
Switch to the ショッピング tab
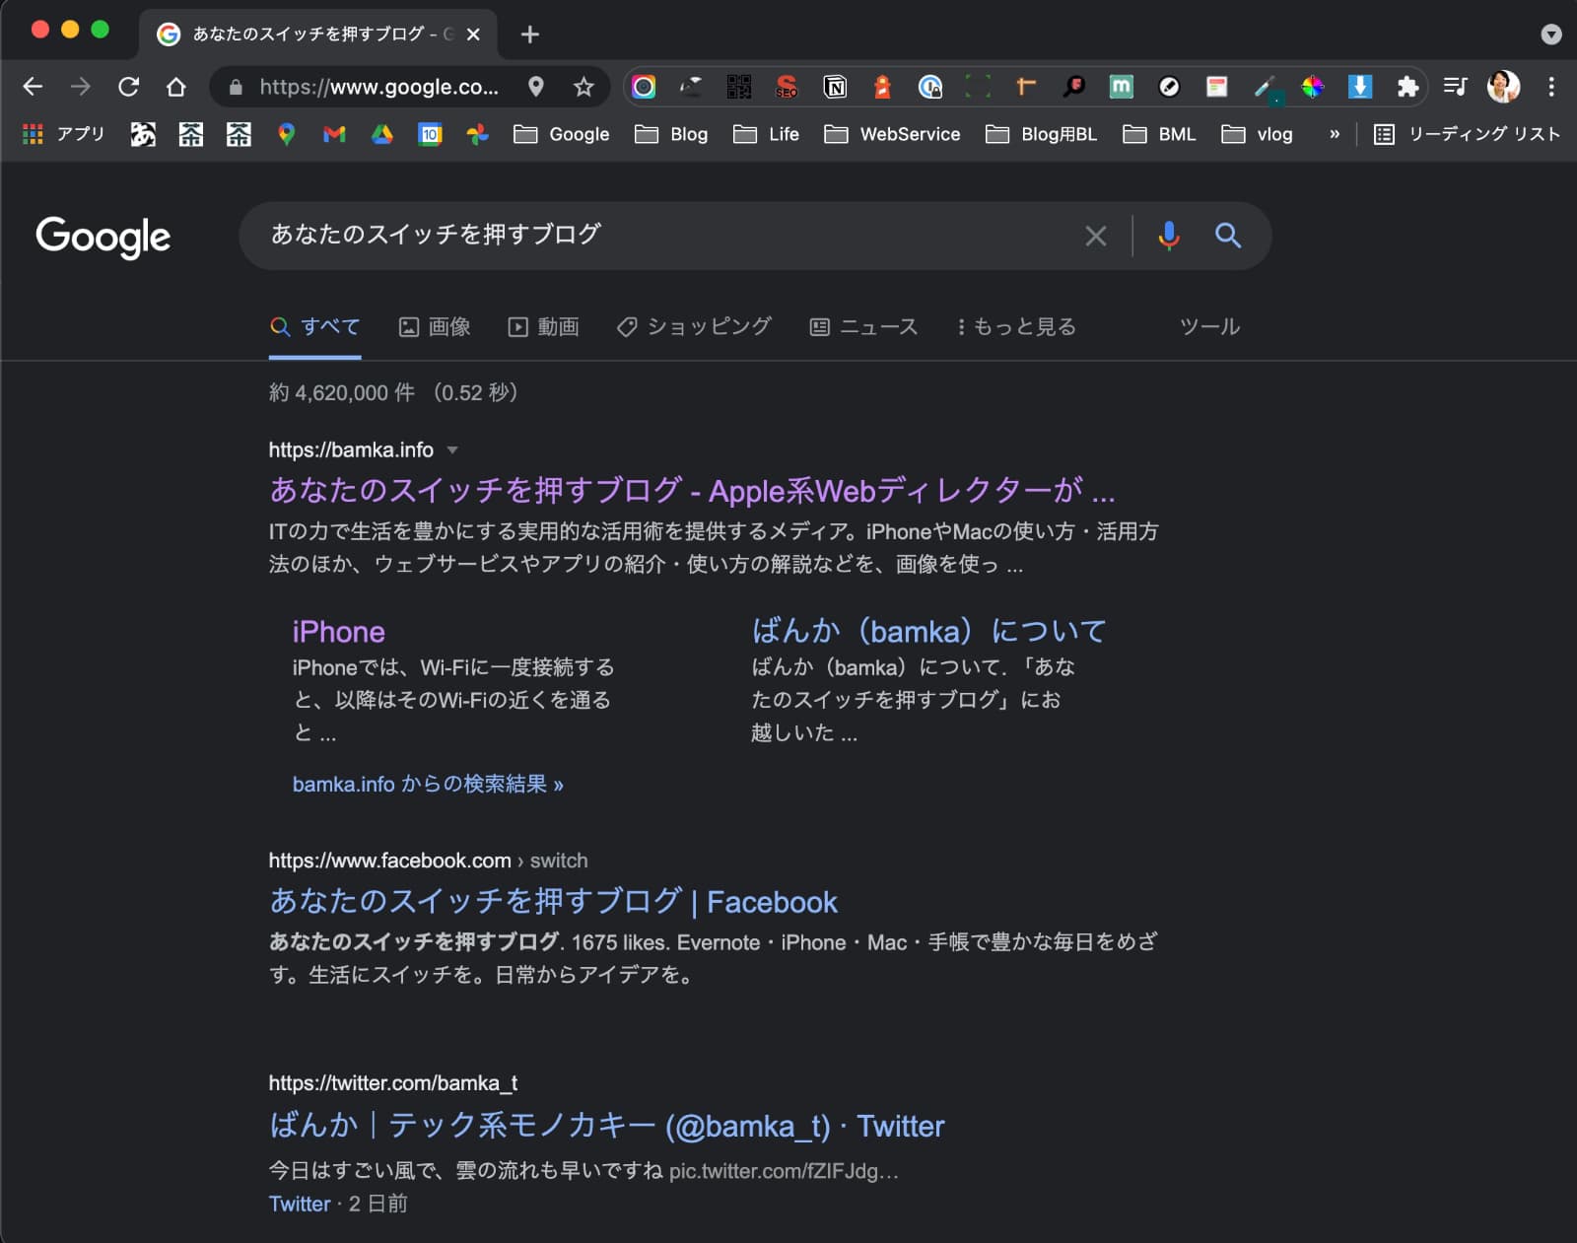point(694,326)
